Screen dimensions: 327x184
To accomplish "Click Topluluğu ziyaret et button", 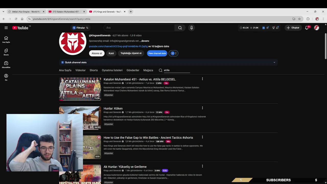I will coord(131,53).
